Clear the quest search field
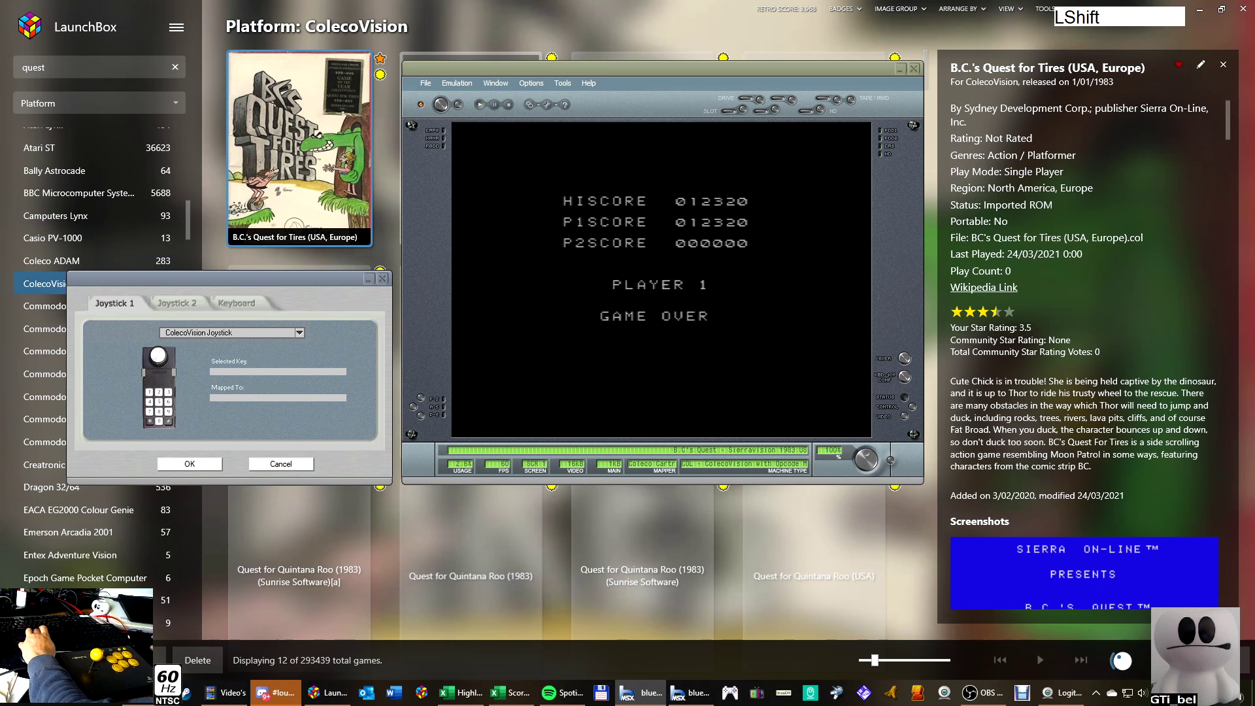This screenshot has width=1255, height=706. [x=175, y=67]
